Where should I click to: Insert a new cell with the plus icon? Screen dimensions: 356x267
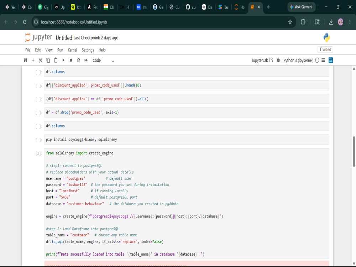(33, 60)
